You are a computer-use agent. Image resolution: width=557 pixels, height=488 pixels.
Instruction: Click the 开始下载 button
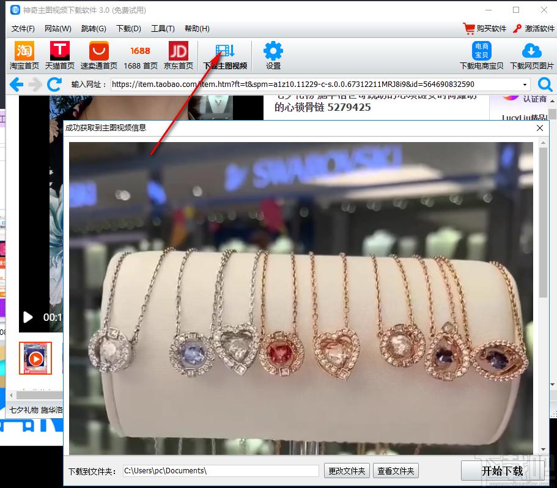[x=502, y=471]
